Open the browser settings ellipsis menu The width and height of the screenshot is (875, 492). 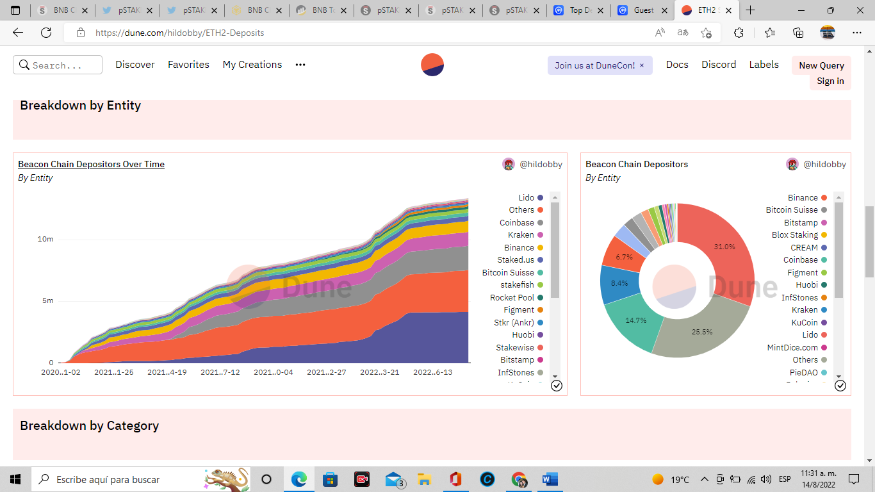click(857, 33)
